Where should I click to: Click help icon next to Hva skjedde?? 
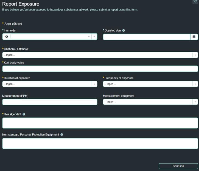tap(24, 114)
